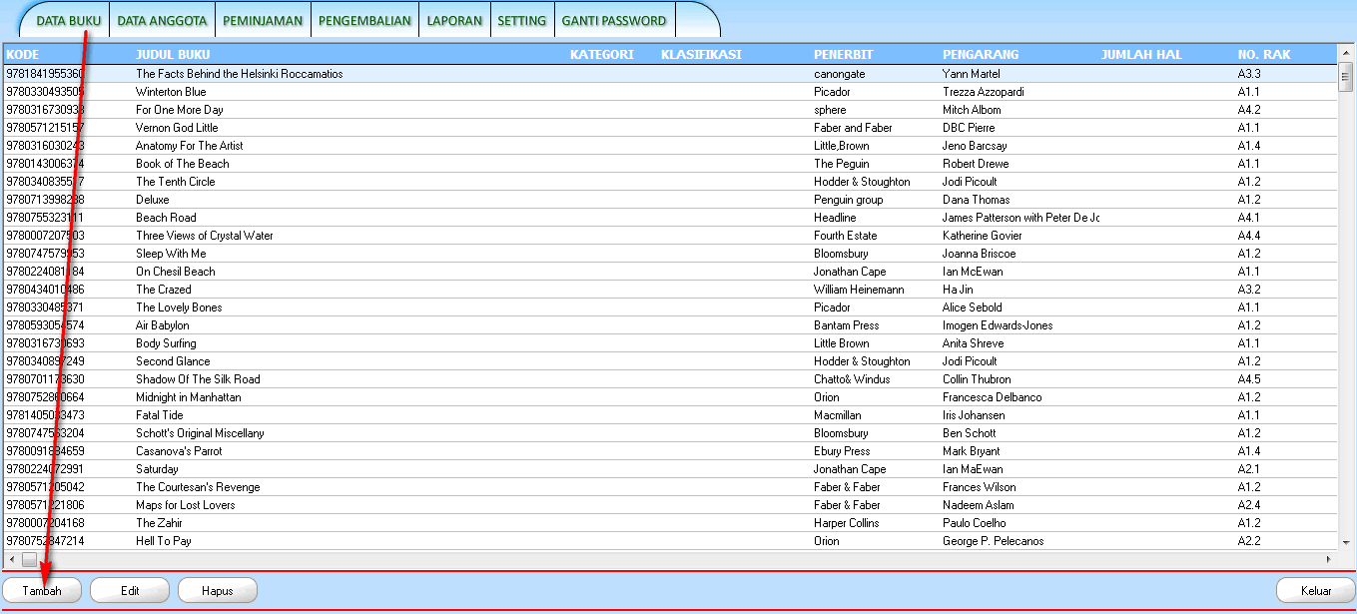
Task: Select 'Schott's Original Miscellany' row
Action: click(x=670, y=433)
